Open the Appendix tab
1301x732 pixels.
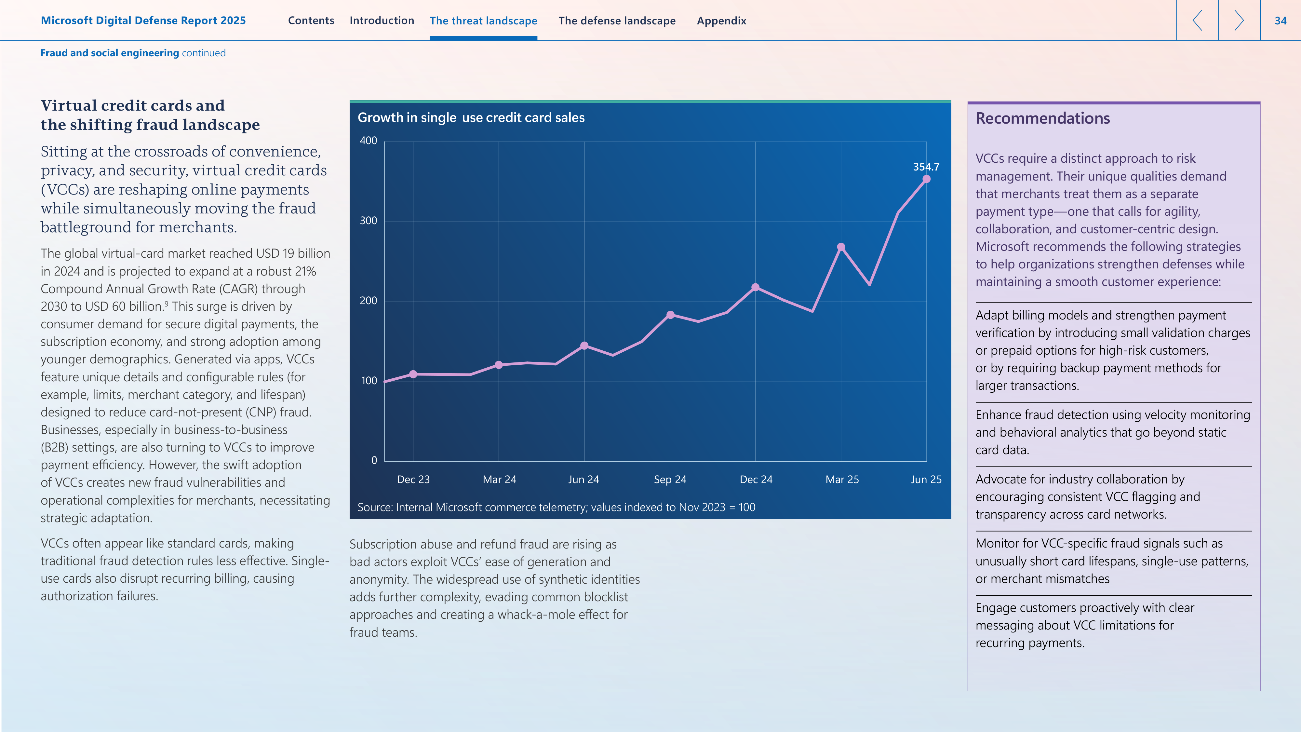(721, 21)
